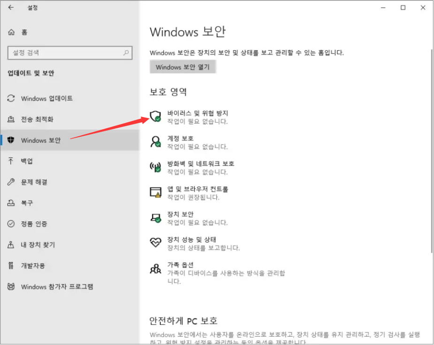Click 장치의 상태를 보고합니다 text

coord(204,248)
